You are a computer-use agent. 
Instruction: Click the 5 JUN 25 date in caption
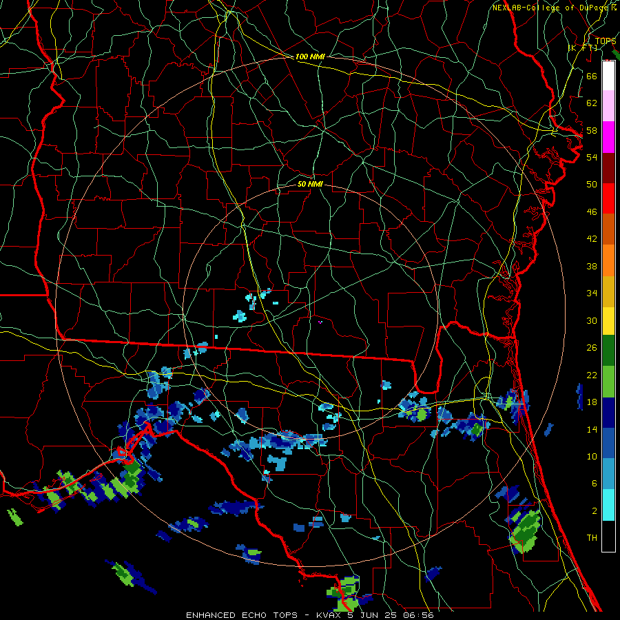click(x=373, y=615)
